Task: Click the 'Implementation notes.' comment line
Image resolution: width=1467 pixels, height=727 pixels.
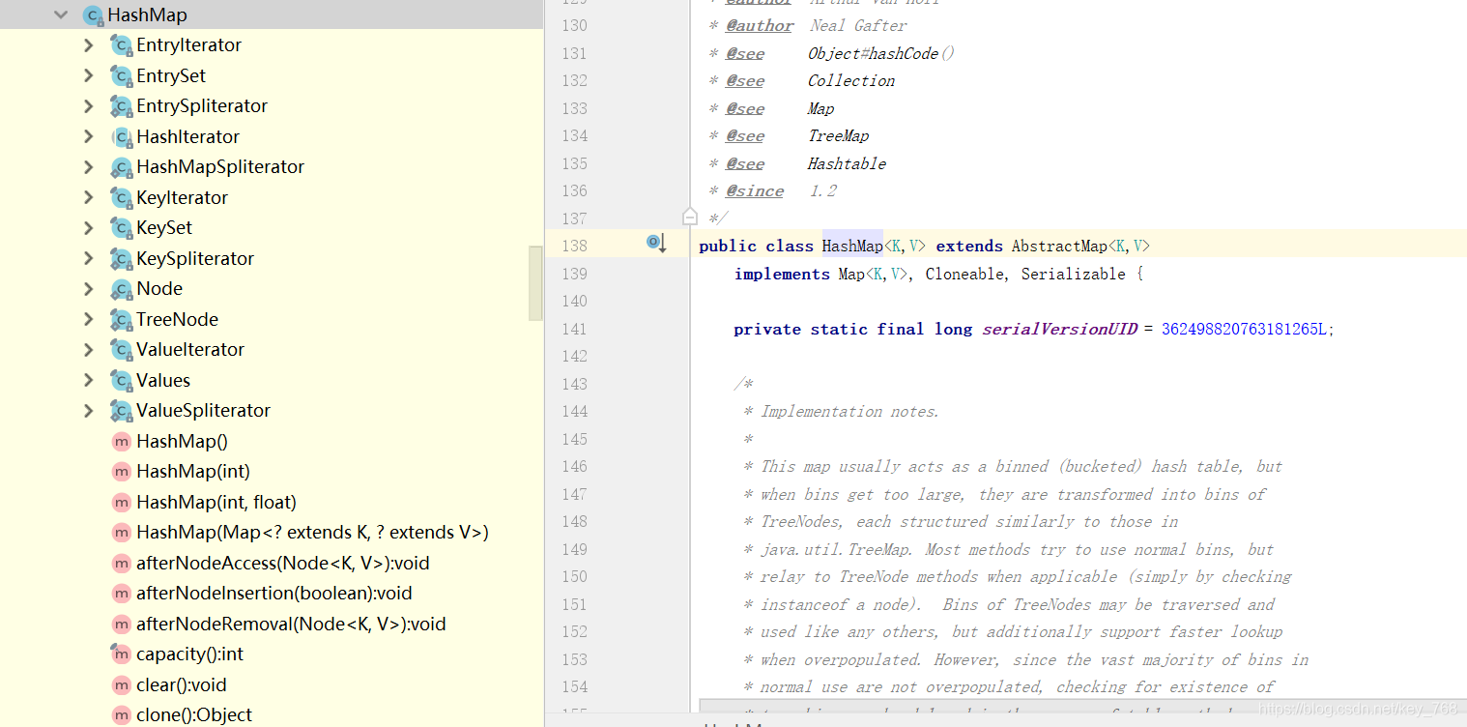Action: click(x=849, y=411)
